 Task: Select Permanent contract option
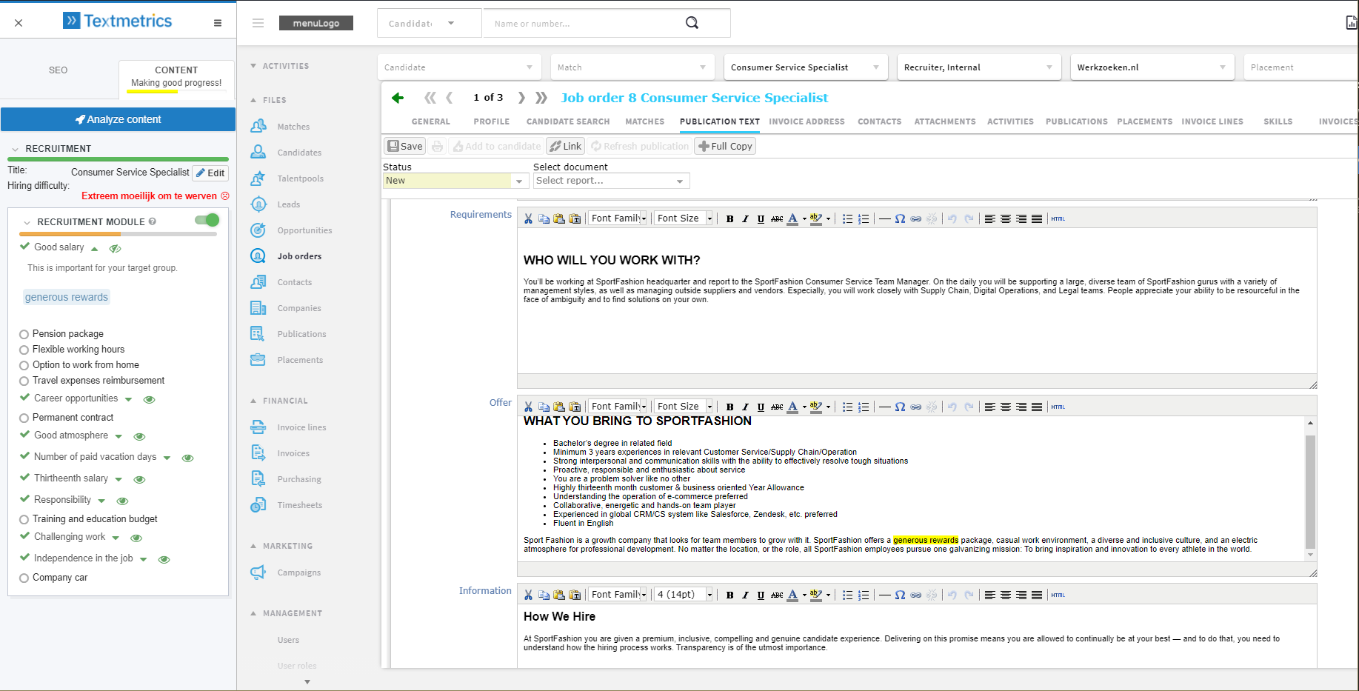click(x=24, y=418)
